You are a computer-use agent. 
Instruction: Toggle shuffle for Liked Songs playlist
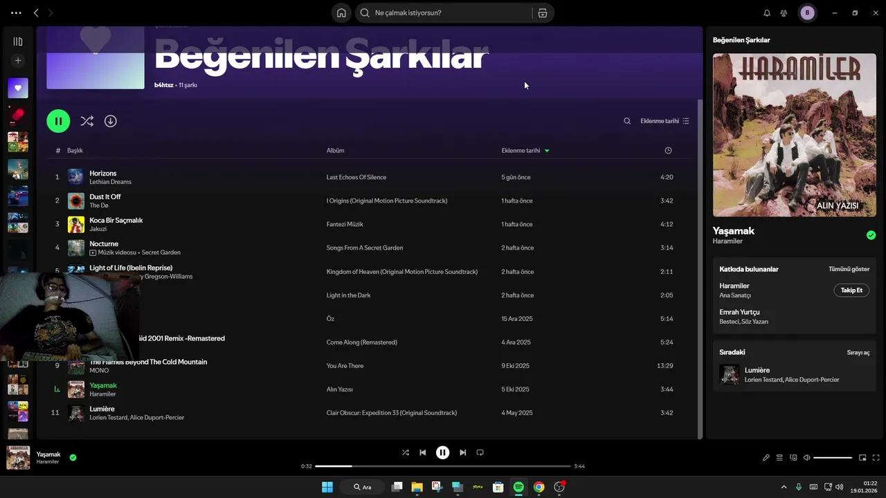click(x=87, y=121)
